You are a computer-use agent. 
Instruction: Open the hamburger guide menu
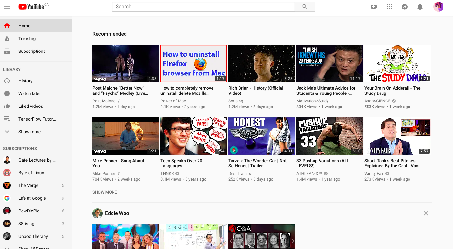(7, 7)
